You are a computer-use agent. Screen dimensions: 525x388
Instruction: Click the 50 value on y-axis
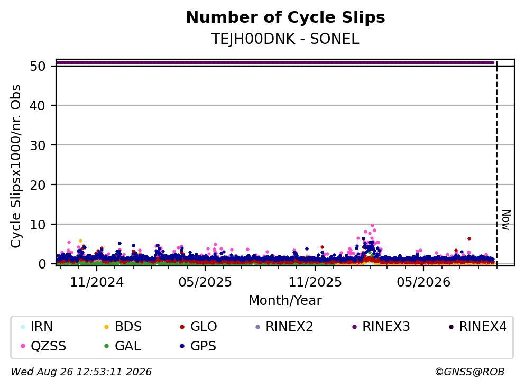38,66
